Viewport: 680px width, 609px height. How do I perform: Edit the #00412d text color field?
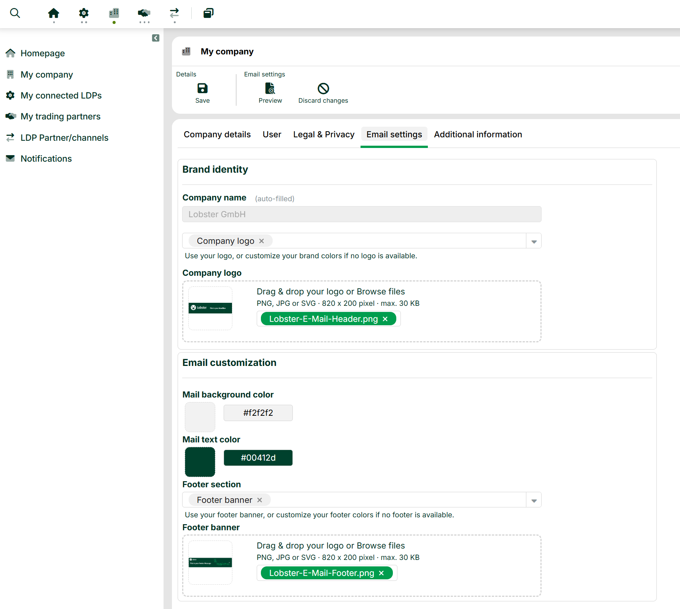pos(258,458)
